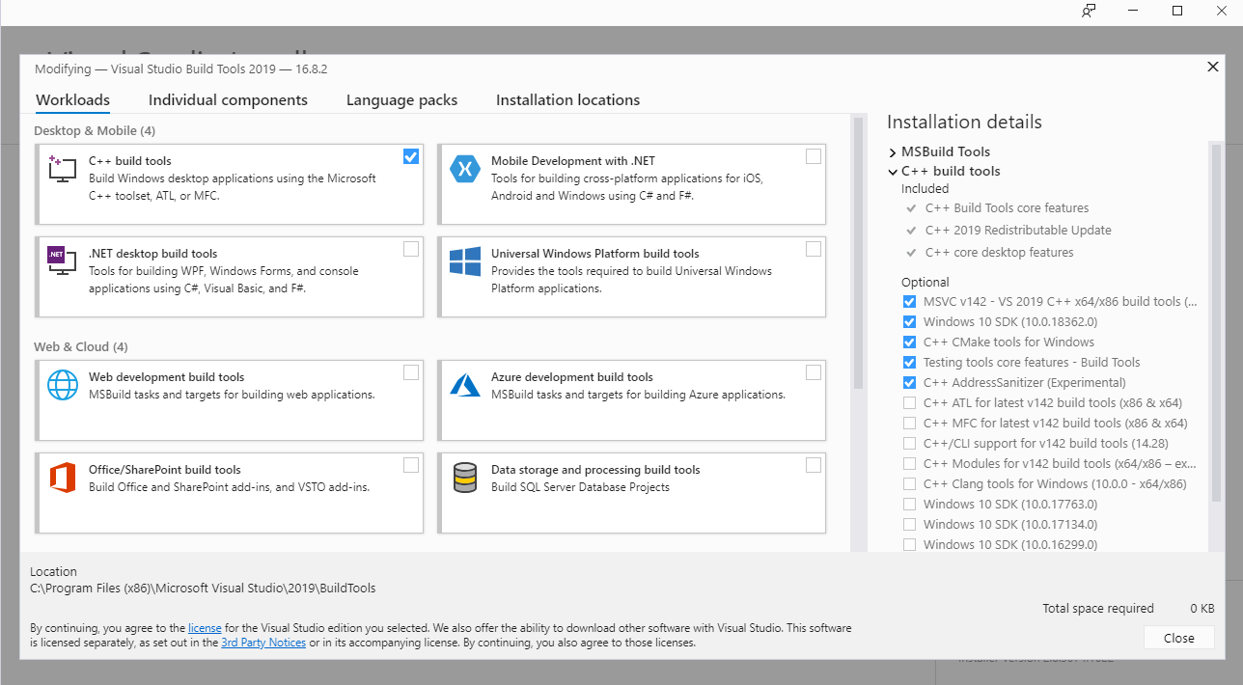Expand the MSBuild Tools tree item
The width and height of the screenshot is (1243, 685).
(x=892, y=151)
